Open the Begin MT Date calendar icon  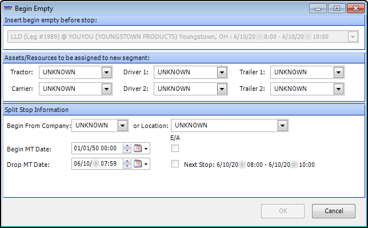(x=138, y=149)
